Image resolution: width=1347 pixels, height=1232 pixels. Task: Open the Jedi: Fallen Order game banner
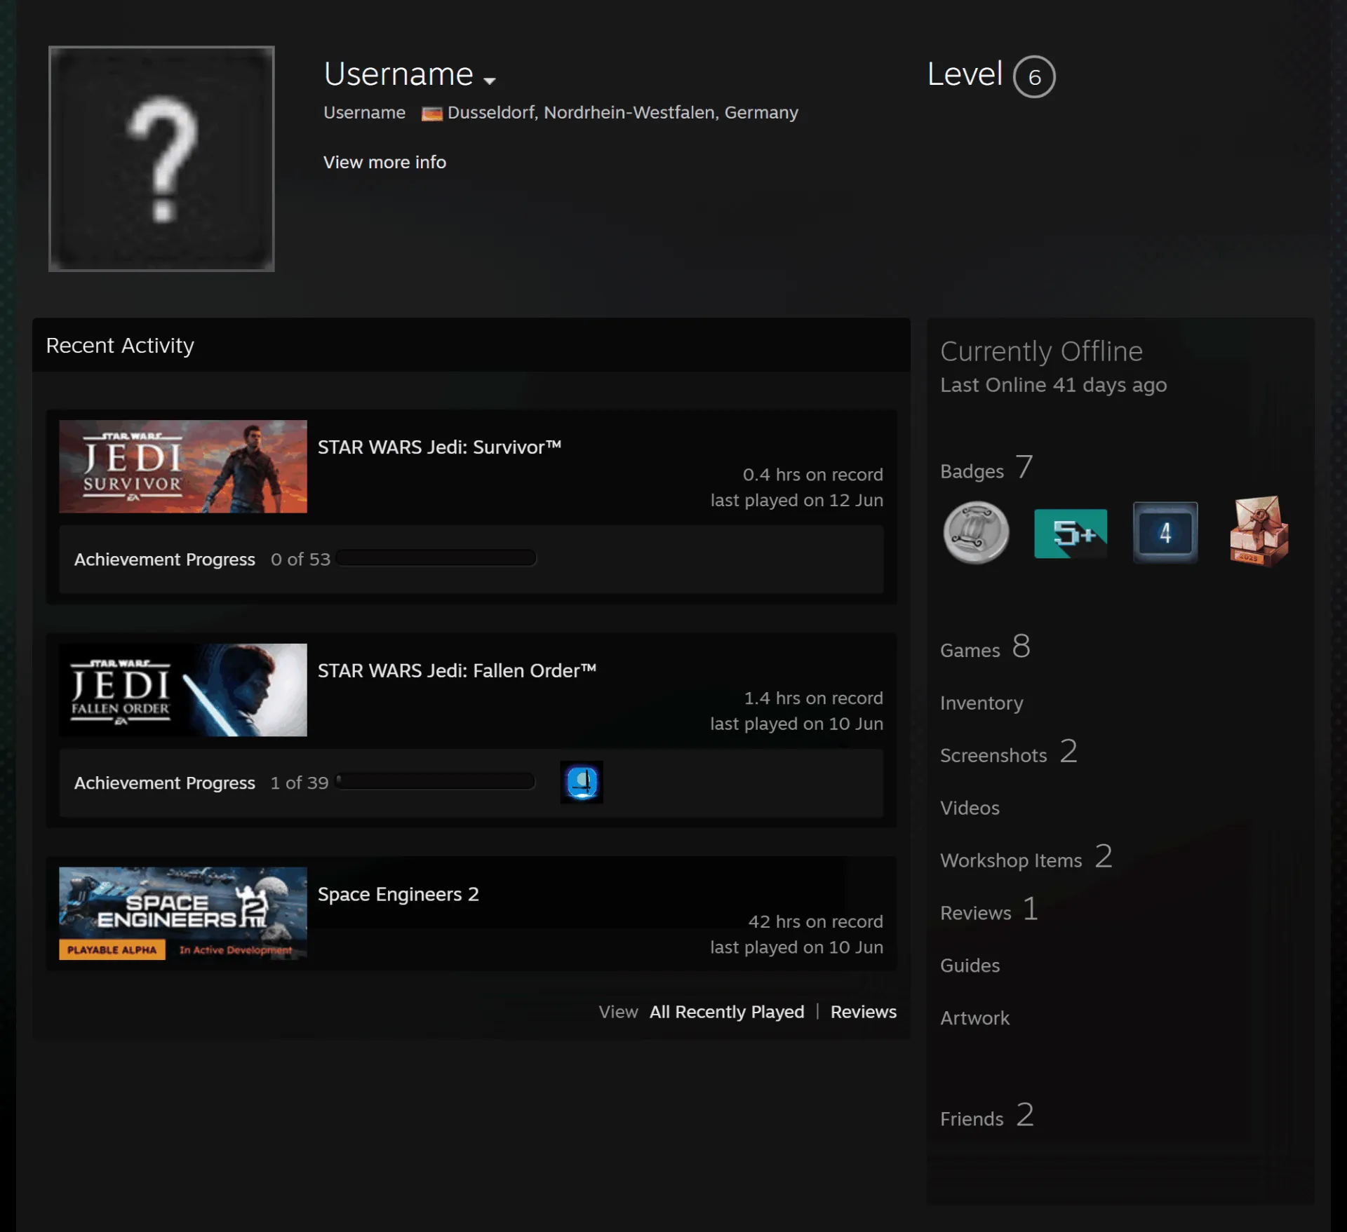click(183, 690)
